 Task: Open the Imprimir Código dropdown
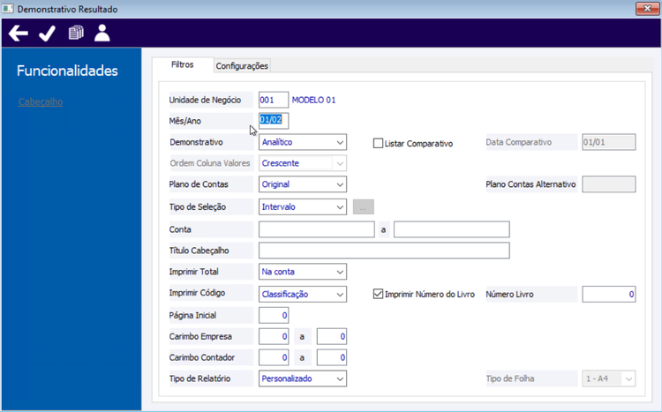(302, 295)
